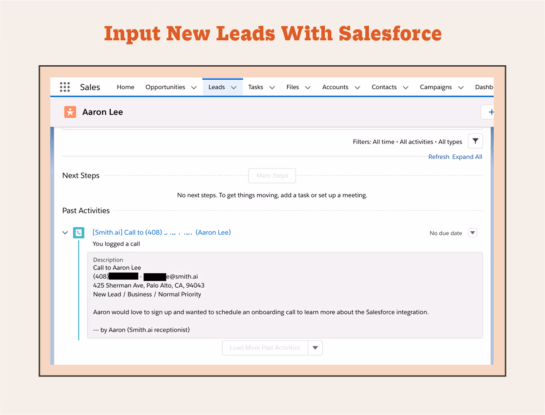Open the No due date dropdown arrow
The image size is (545, 415).
pos(472,232)
